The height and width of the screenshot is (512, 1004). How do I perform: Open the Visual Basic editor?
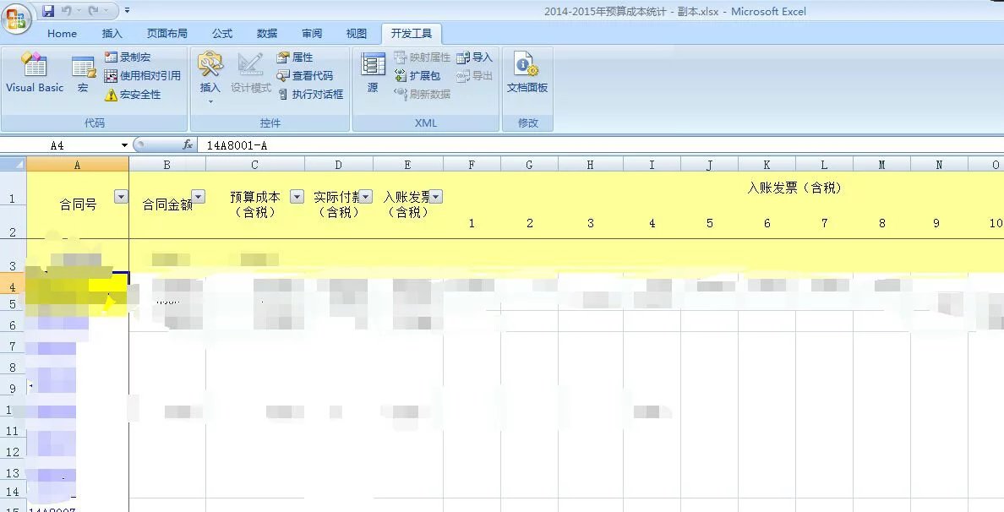click(34, 74)
